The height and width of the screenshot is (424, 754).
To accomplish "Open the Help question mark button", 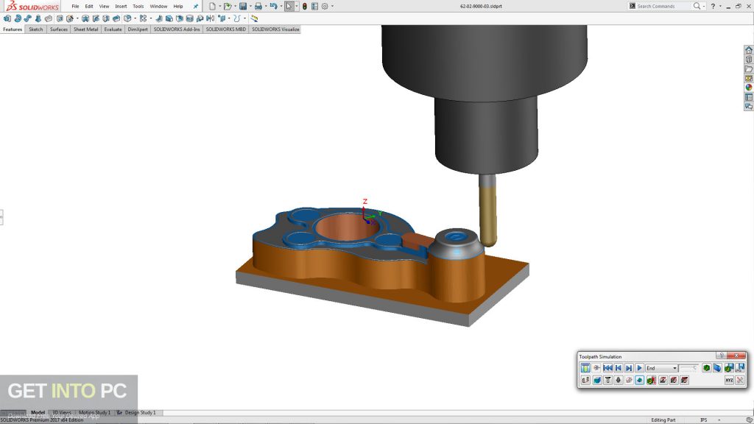I will [x=713, y=6].
